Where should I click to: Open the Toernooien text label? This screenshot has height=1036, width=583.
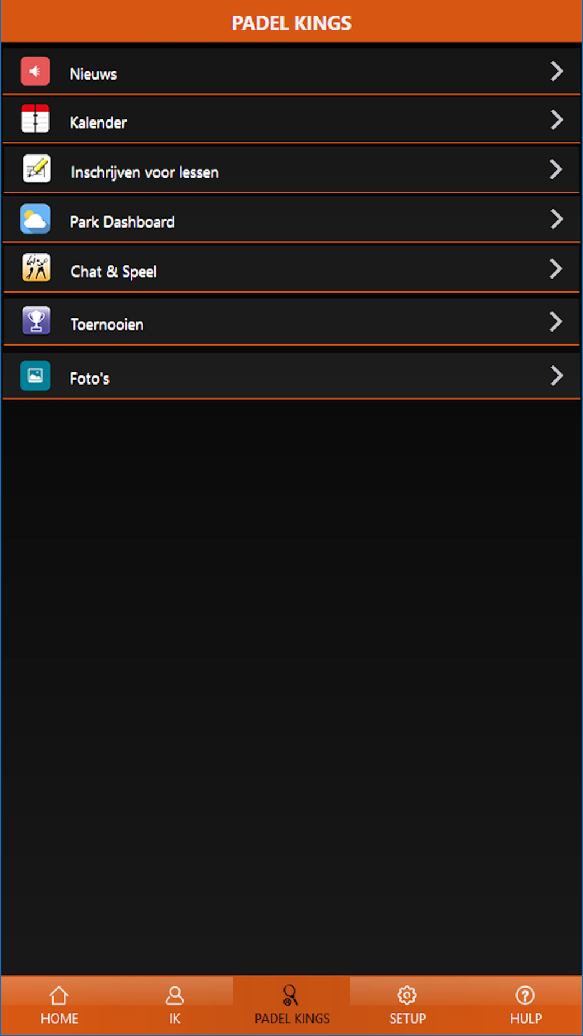click(107, 325)
